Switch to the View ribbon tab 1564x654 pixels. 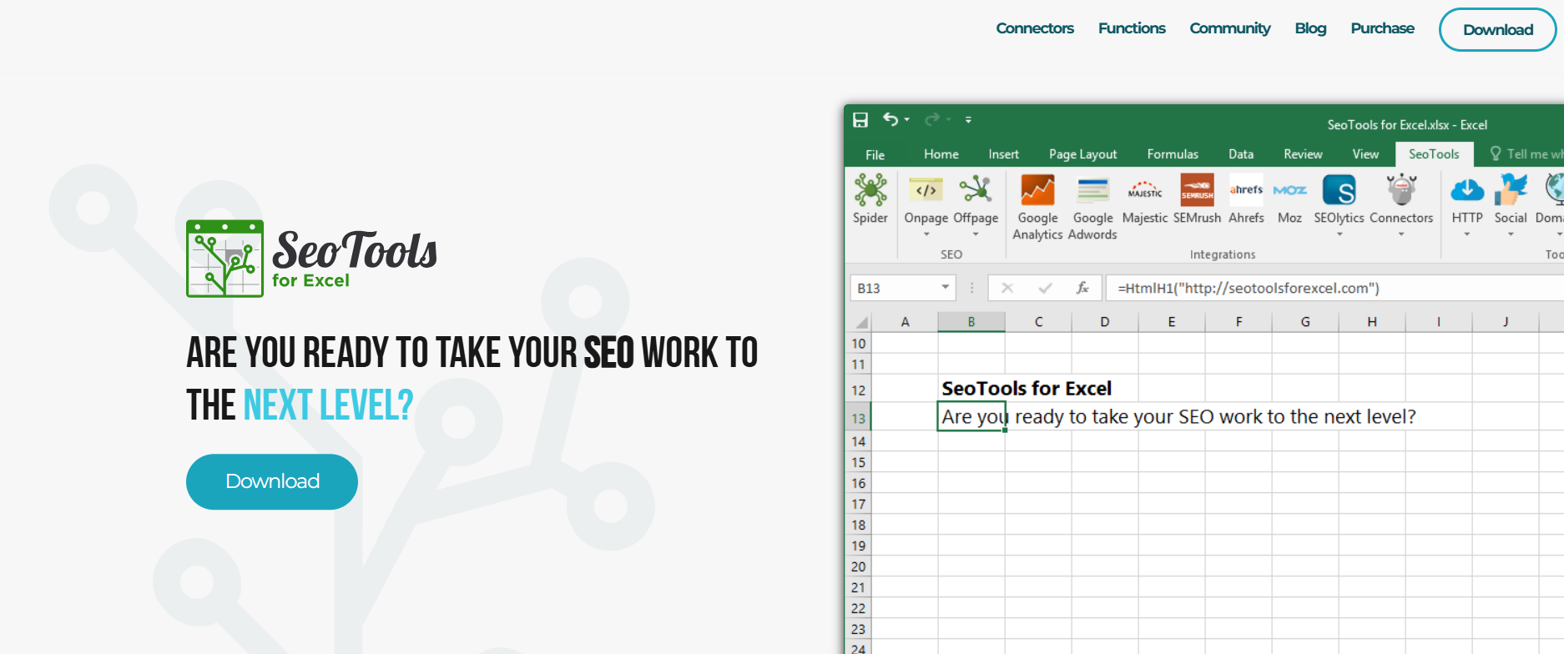tap(1365, 154)
